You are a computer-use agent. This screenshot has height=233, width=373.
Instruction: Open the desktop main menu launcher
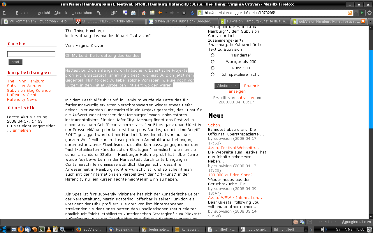tap(3, 229)
